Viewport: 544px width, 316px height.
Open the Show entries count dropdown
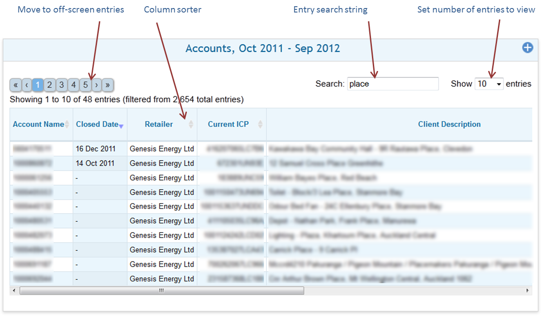pos(489,84)
